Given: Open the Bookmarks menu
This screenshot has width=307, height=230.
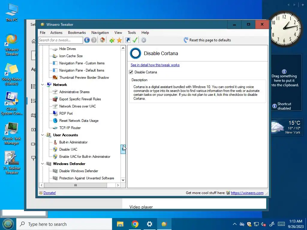Looking at the screenshot, I should [77, 33].
